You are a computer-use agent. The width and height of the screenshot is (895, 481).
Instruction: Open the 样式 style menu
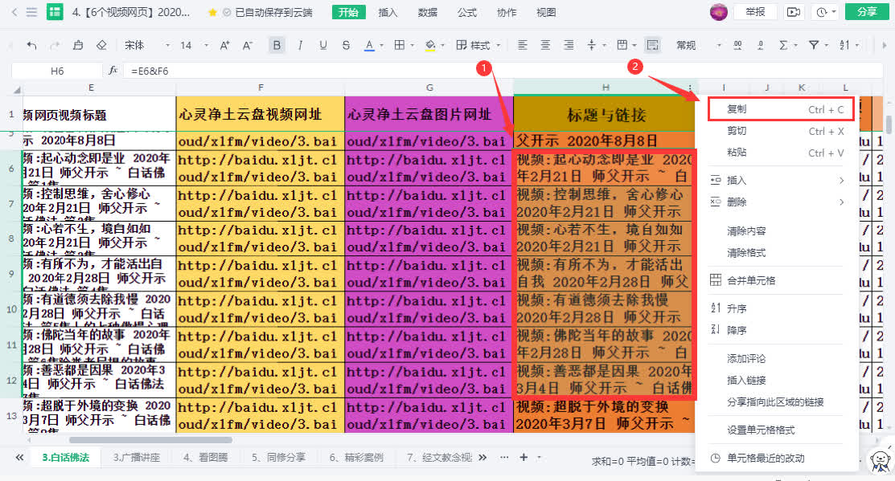478,45
